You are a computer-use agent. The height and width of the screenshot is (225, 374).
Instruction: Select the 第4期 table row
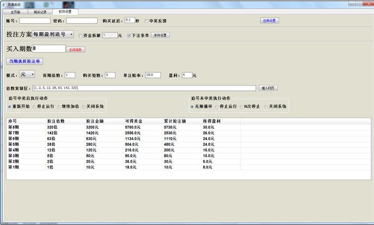[x=189, y=150]
